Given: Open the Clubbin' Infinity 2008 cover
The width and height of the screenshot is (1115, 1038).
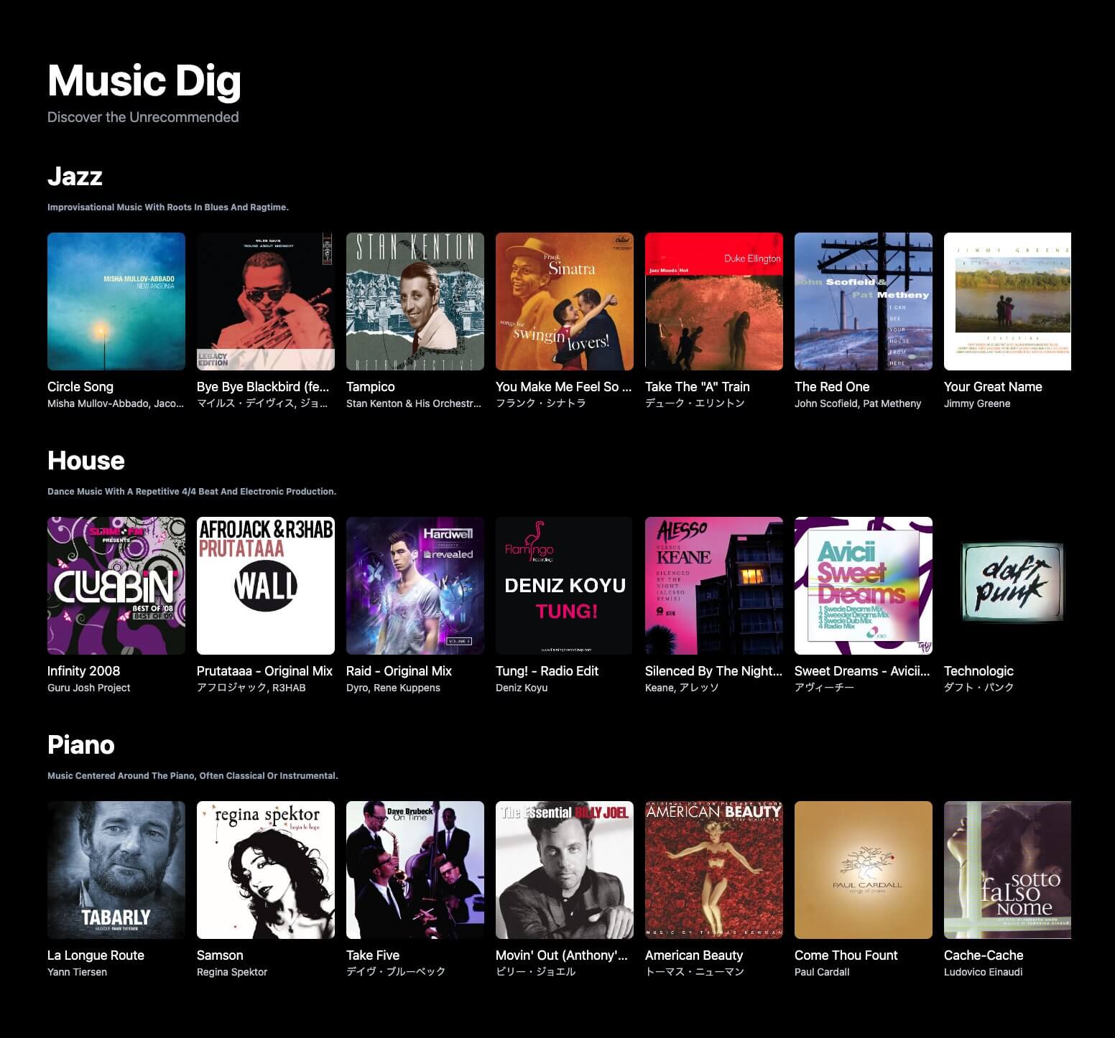Looking at the screenshot, I should pyautogui.click(x=116, y=586).
